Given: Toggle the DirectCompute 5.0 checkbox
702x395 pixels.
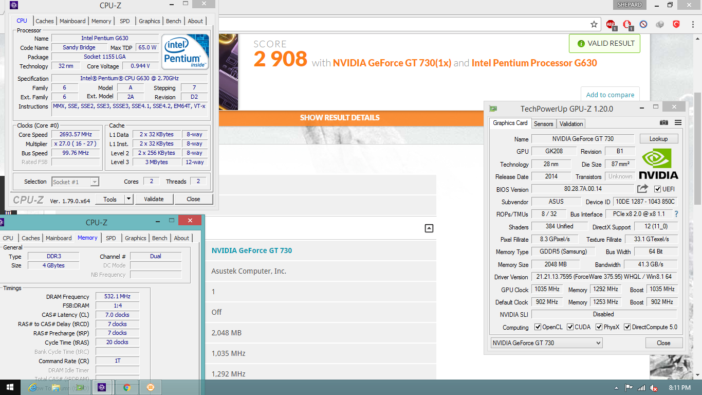Looking at the screenshot, I should pyautogui.click(x=627, y=327).
